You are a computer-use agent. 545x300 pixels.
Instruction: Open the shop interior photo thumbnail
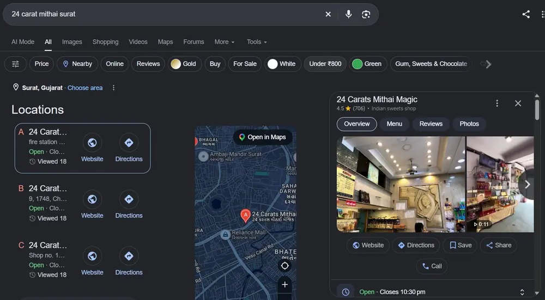click(x=401, y=185)
